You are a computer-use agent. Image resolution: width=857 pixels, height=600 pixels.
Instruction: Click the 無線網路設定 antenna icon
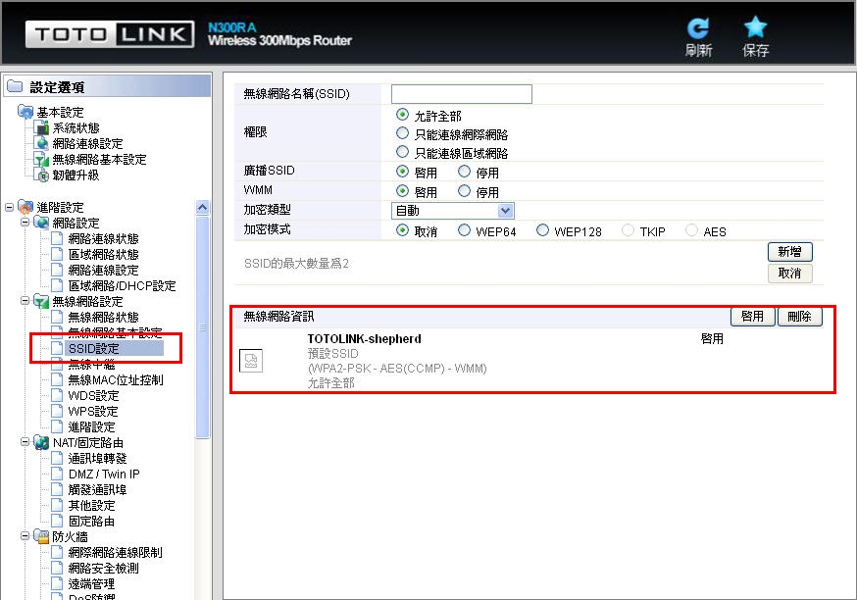(x=41, y=301)
